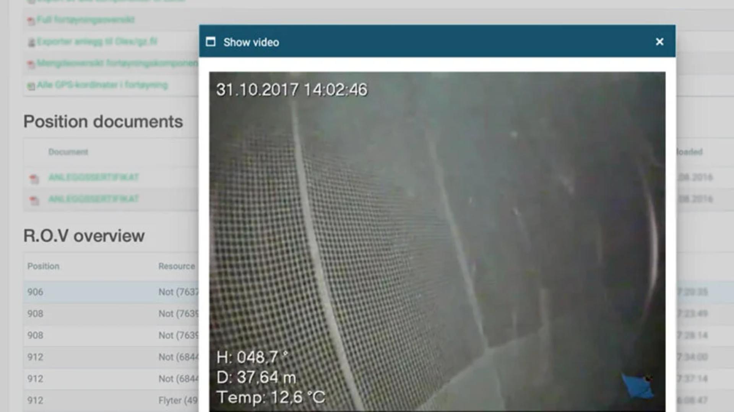This screenshot has width=734, height=412.
Task: Click the PDF icon beside Full fortøyningsoversikt
Action: click(31, 20)
